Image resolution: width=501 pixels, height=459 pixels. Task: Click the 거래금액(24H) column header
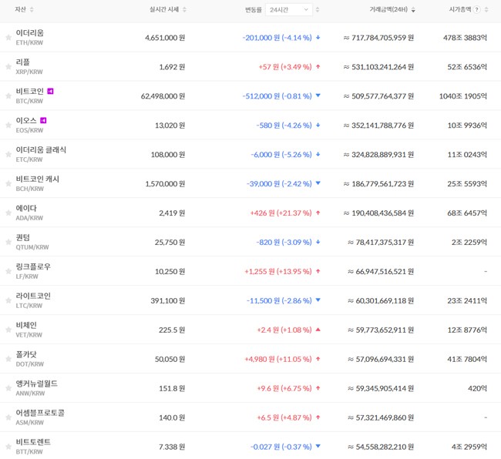pyautogui.click(x=388, y=9)
